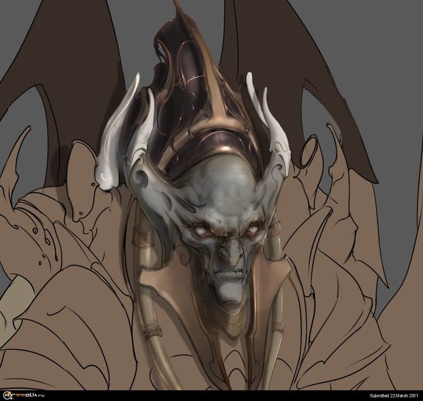Click the creature's glowing right eye

point(252,229)
